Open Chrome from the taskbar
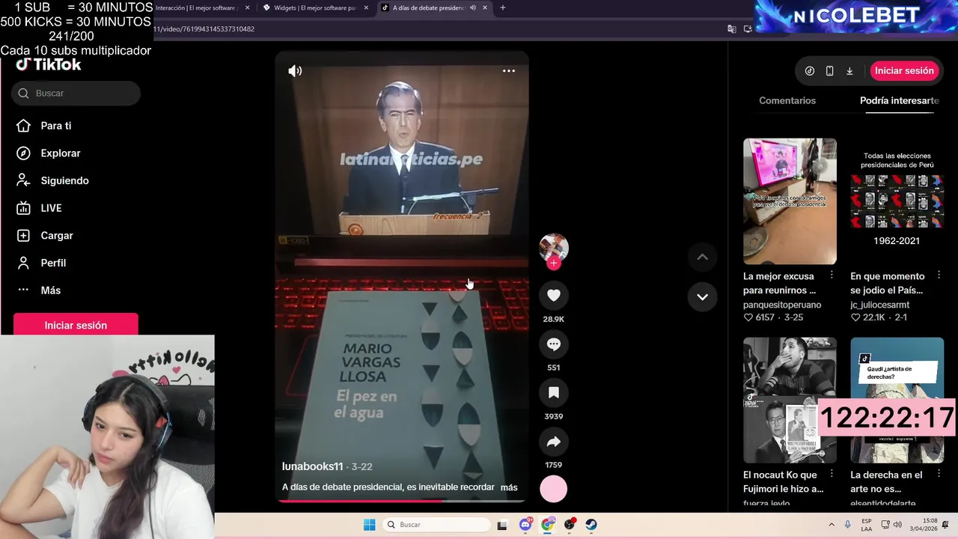 click(548, 525)
